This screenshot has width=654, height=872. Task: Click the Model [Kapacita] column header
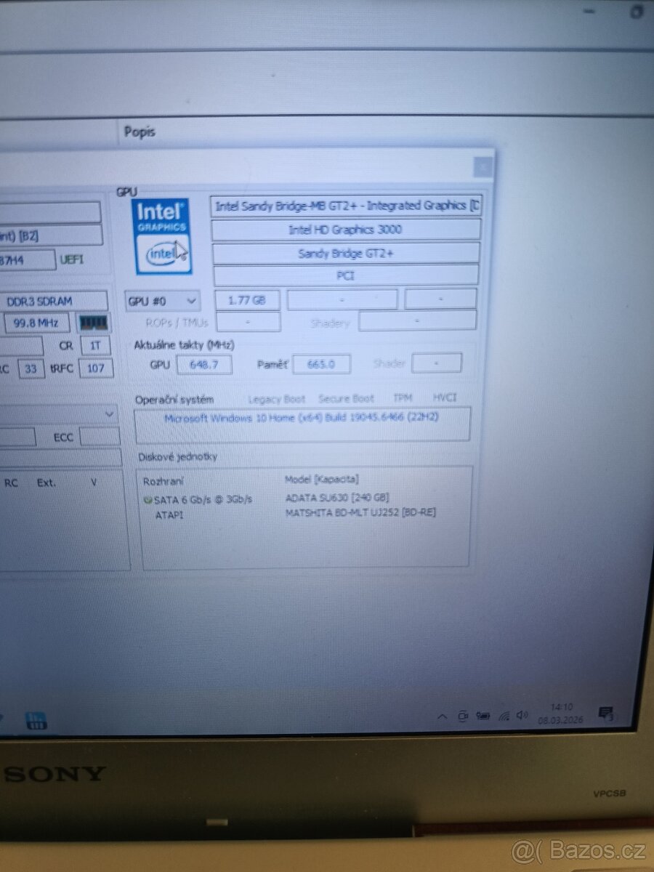tap(321, 480)
